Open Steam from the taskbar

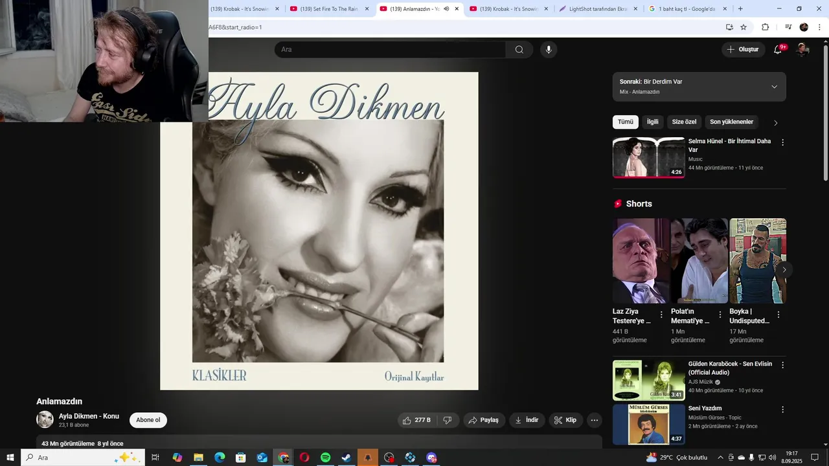[x=346, y=458]
